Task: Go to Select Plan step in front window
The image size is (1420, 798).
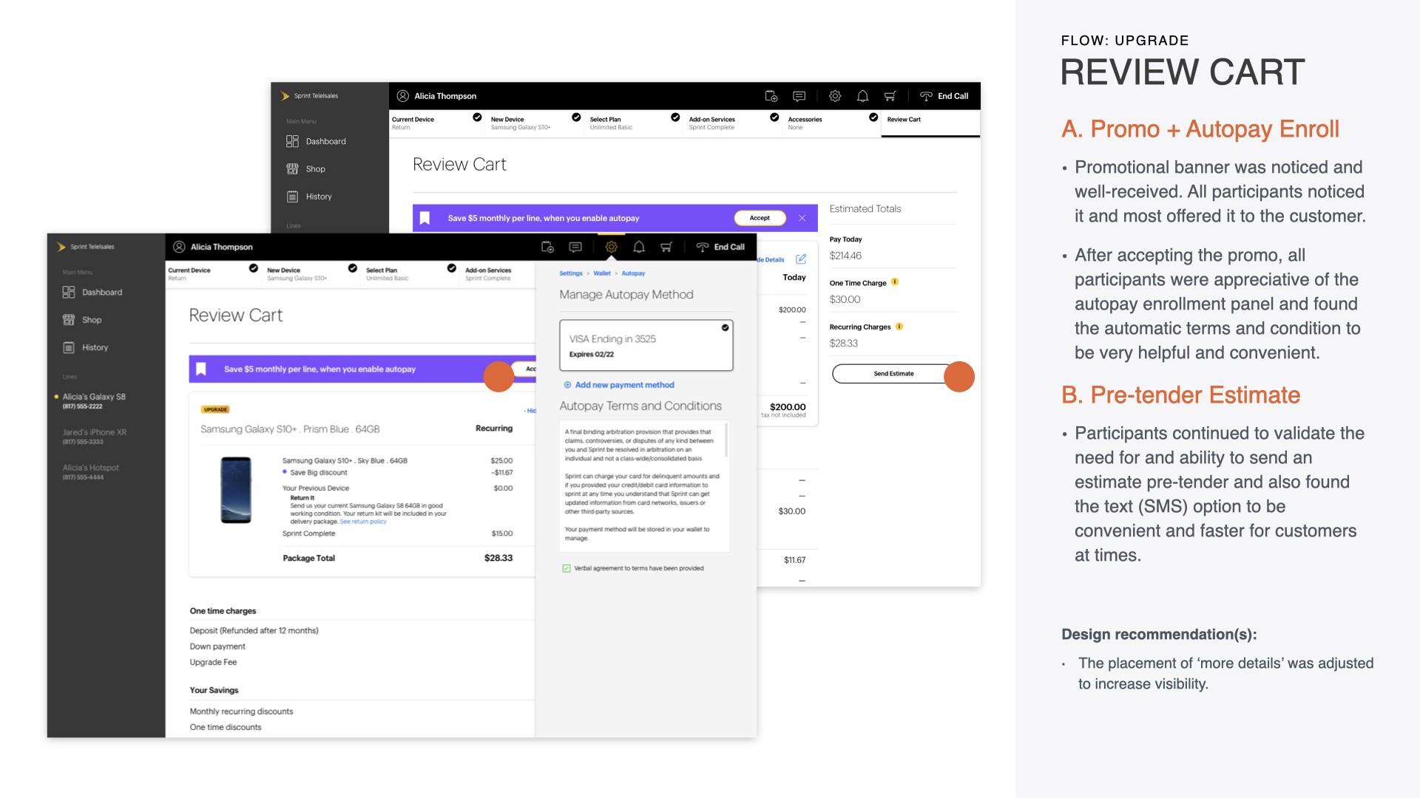Action: (x=411, y=273)
